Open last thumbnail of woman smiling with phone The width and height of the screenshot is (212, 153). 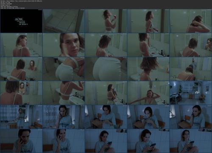click(191, 141)
